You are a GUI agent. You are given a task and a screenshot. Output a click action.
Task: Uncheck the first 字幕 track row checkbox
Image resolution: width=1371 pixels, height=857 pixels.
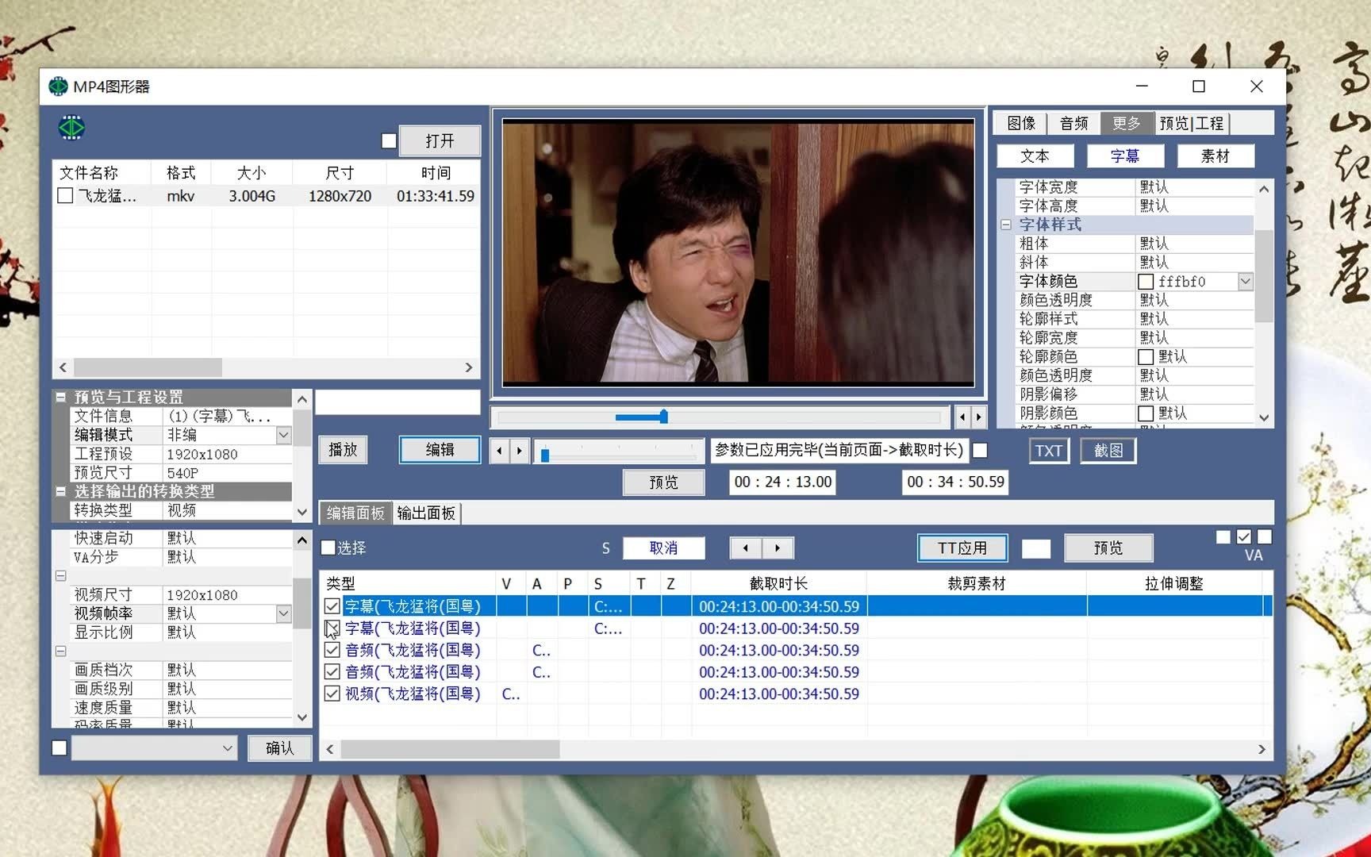coord(332,606)
